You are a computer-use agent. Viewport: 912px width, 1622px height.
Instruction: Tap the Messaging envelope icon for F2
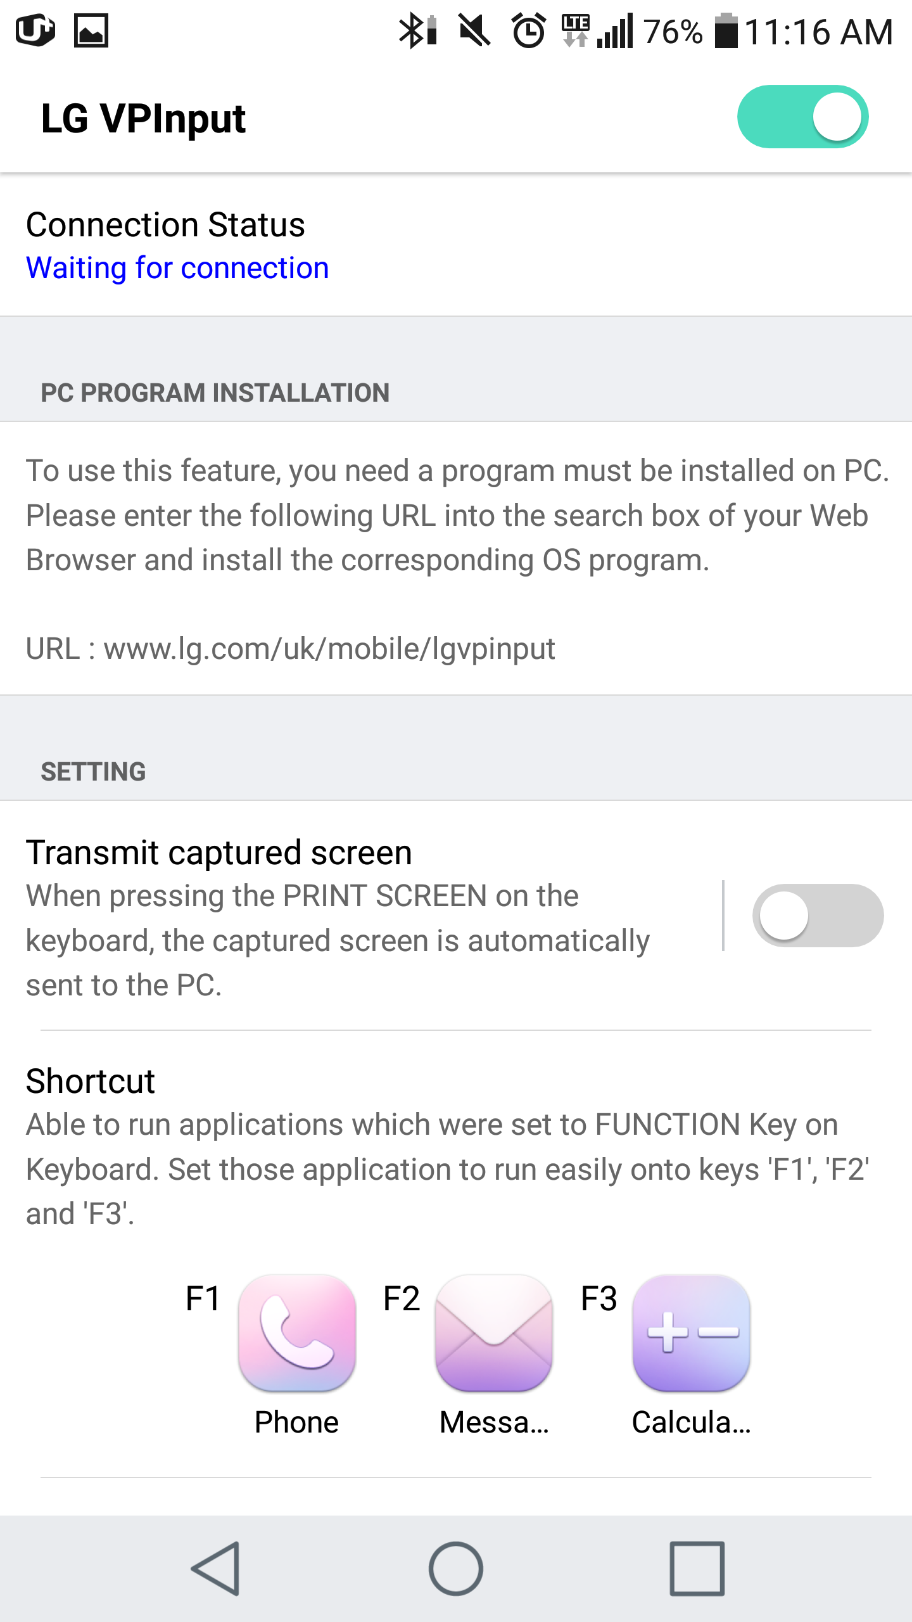pyautogui.click(x=493, y=1332)
